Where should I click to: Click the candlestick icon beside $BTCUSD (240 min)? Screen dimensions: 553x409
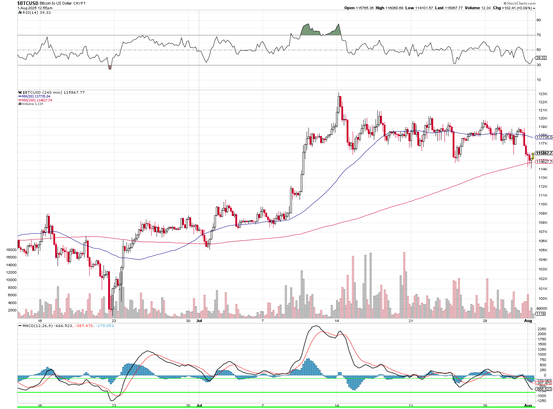coord(20,93)
